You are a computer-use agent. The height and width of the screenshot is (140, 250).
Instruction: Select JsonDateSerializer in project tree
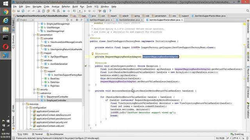(x=59, y=64)
